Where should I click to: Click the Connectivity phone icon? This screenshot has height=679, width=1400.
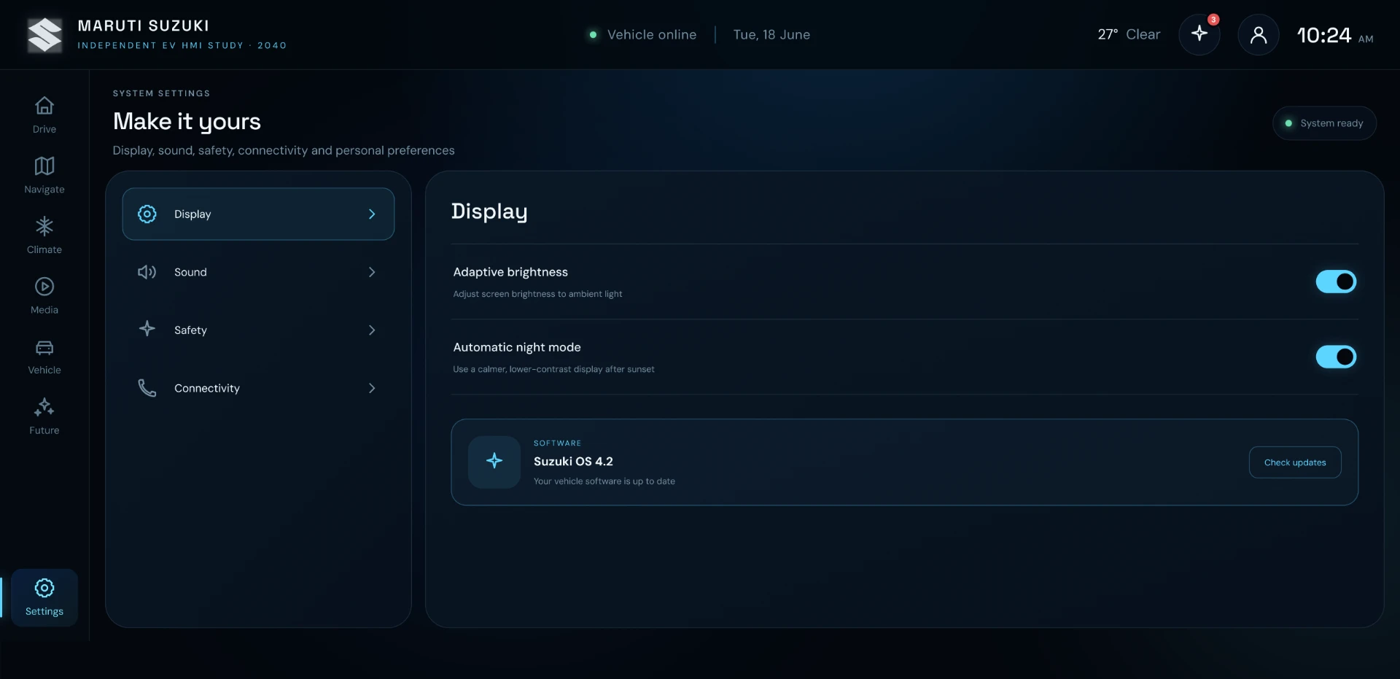pyautogui.click(x=147, y=388)
